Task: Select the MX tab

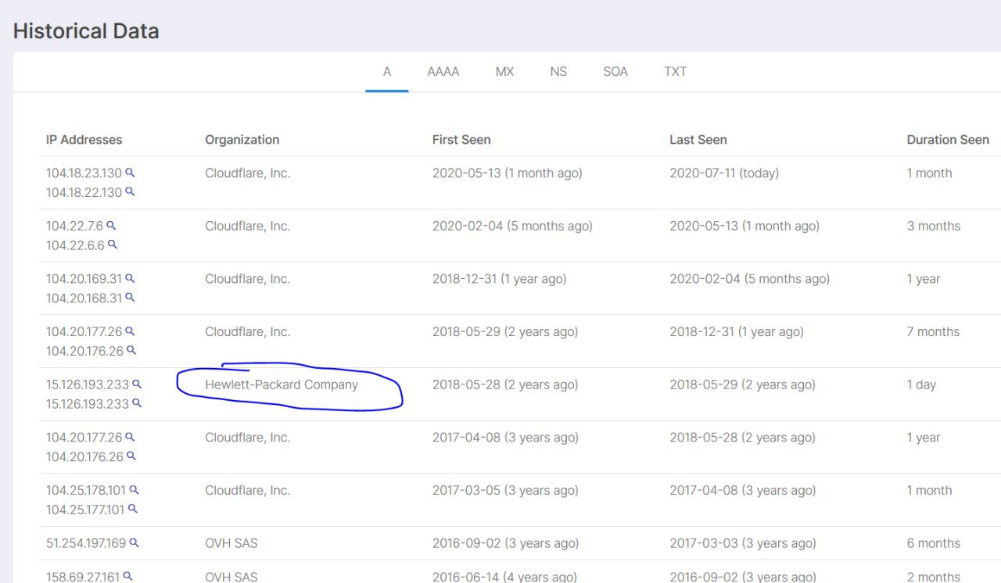Action: pyautogui.click(x=504, y=72)
